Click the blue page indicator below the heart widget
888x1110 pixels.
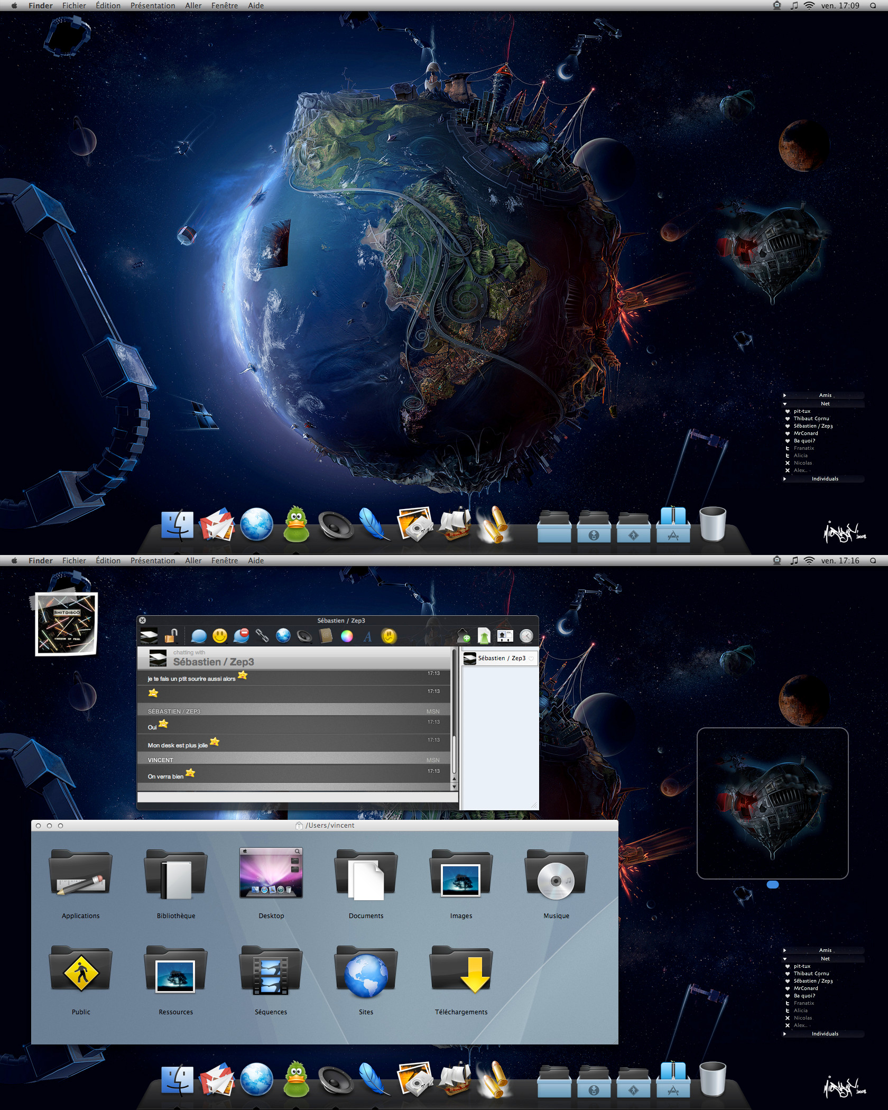point(772,885)
